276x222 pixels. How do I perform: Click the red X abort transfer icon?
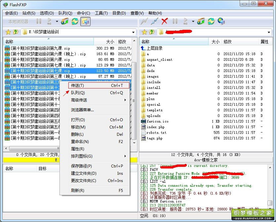click(164, 22)
